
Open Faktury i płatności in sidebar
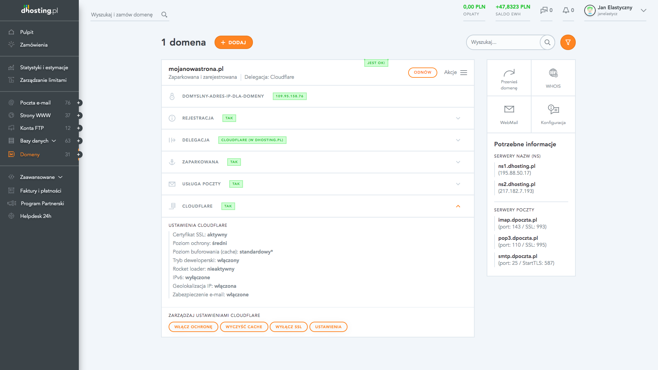[40, 191]
